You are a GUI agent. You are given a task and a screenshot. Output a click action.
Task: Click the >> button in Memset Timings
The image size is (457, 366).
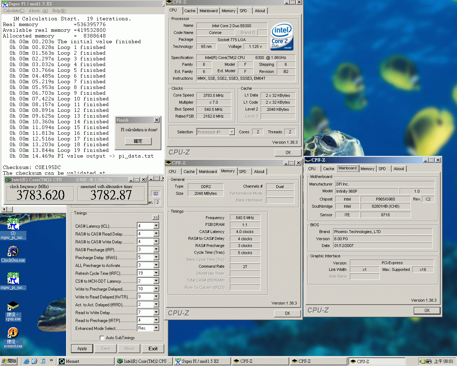[156, 217]
